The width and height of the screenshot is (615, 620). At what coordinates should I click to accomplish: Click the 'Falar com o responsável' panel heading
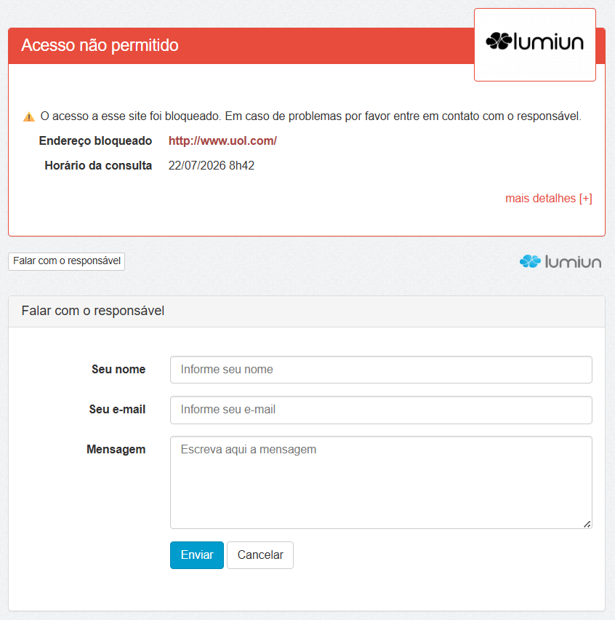coord(93,311)
